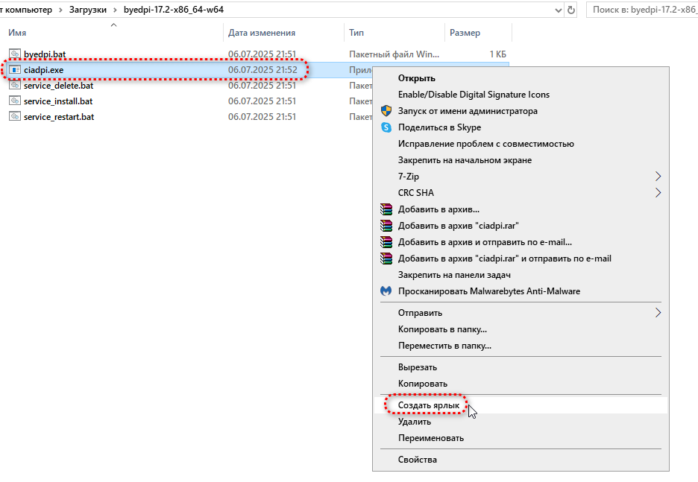Expand the Отправить submenu arrow
The width and height of the screenshot is (698, 482).
point(658,313)
